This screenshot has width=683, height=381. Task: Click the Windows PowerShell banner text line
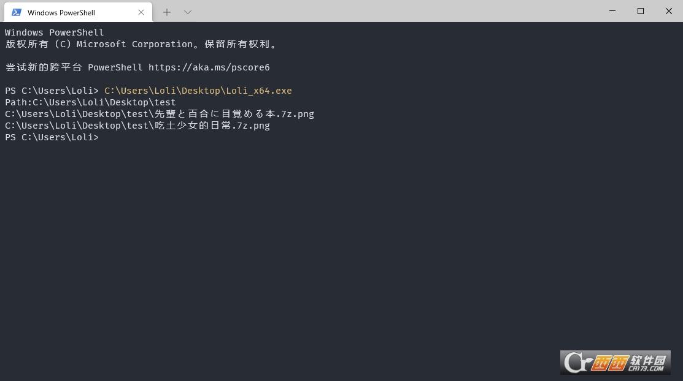[55, 32]
